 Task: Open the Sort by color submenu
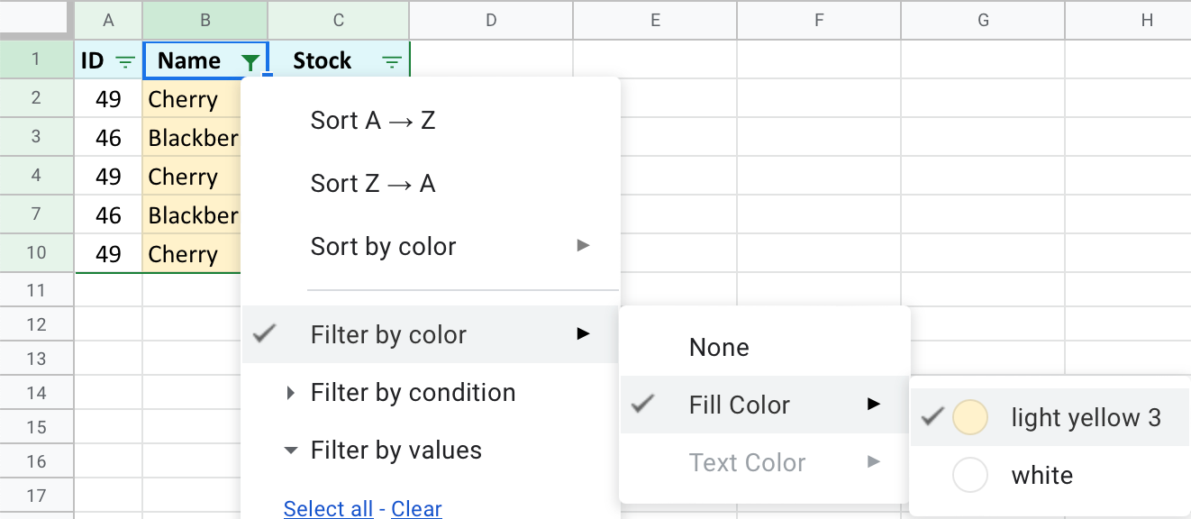pyautogui.click(x=383, y=246)
